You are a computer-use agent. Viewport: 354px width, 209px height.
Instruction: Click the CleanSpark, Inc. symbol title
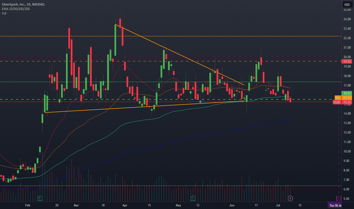(23, 4)
